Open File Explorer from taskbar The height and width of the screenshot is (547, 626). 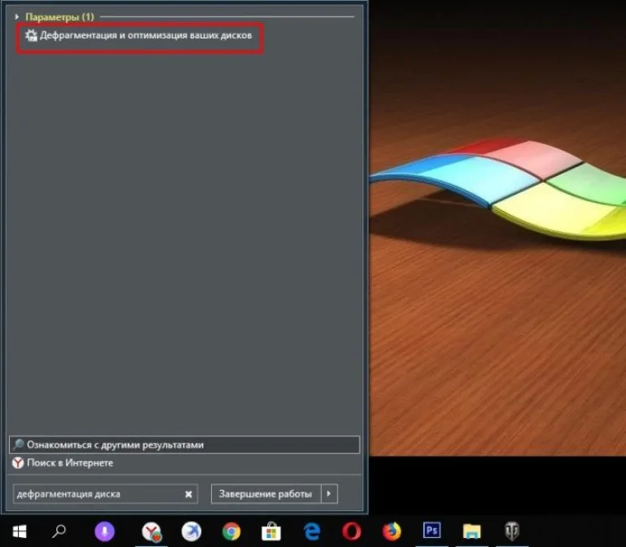[x=472, y=532]
